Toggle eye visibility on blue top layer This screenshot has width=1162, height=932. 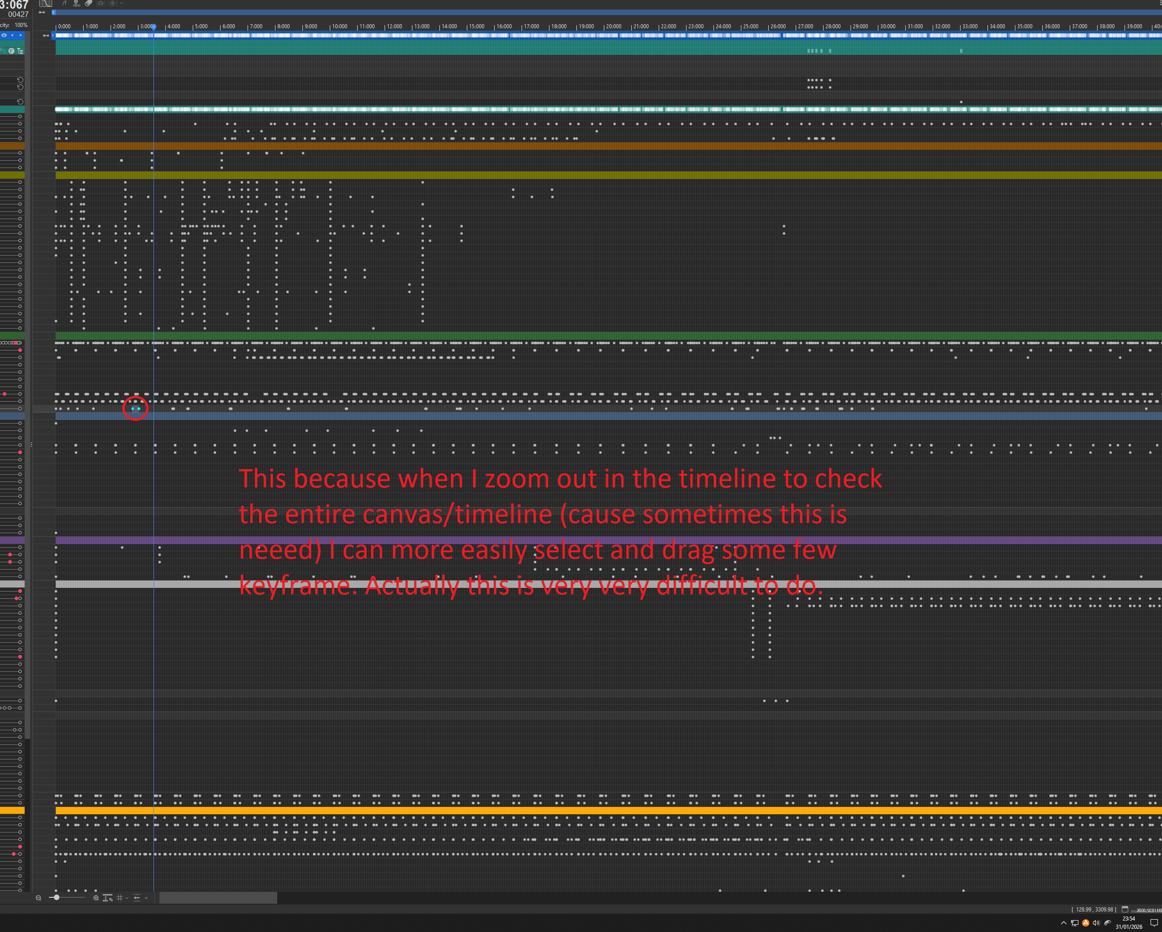point(4,35)
